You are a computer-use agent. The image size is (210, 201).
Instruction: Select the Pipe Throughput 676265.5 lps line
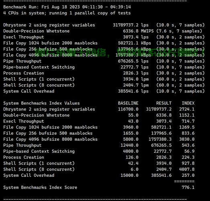click(x=104, y=61)
